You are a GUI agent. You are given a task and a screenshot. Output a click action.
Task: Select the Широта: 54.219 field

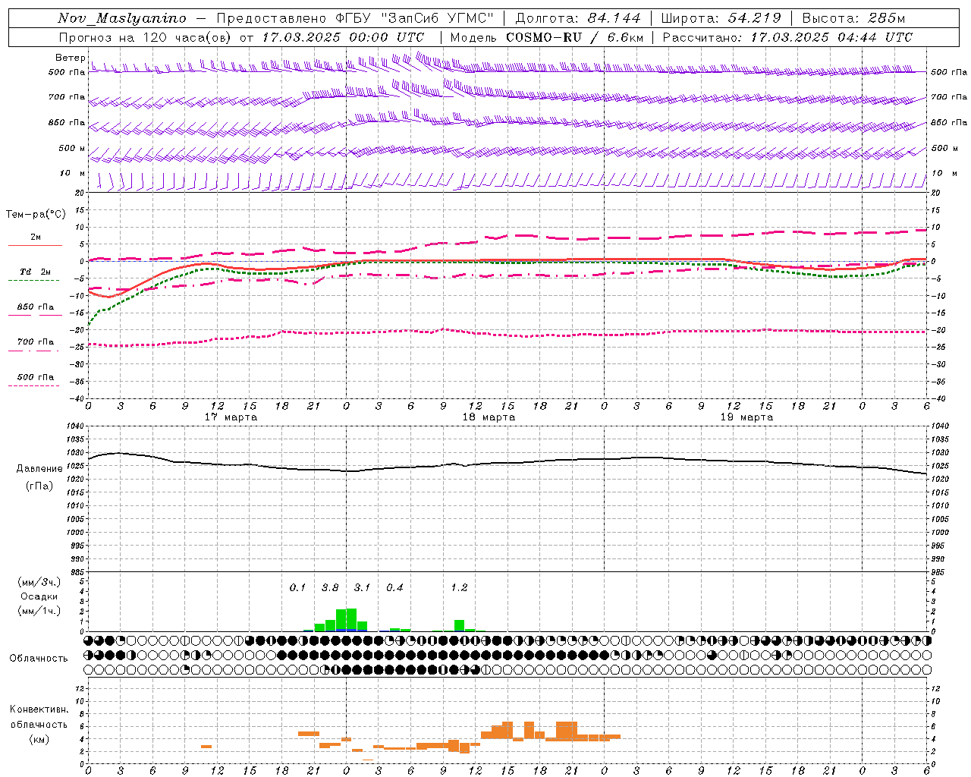[x=721, y=18]
